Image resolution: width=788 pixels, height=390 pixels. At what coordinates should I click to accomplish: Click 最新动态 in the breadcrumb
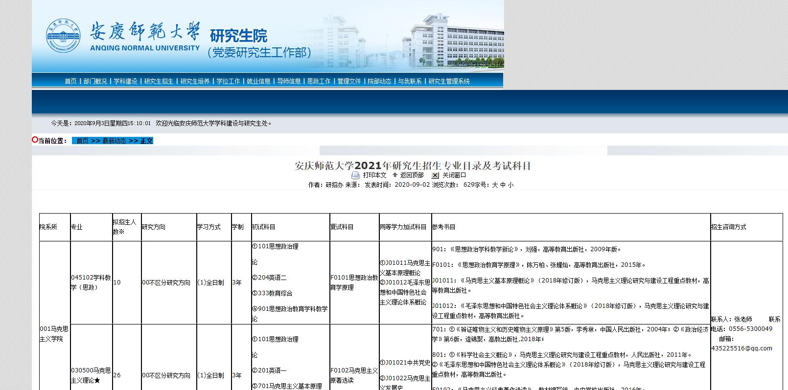(x=115, y=141)
